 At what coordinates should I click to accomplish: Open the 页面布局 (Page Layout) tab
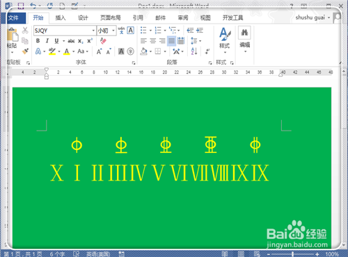point(111,18)
